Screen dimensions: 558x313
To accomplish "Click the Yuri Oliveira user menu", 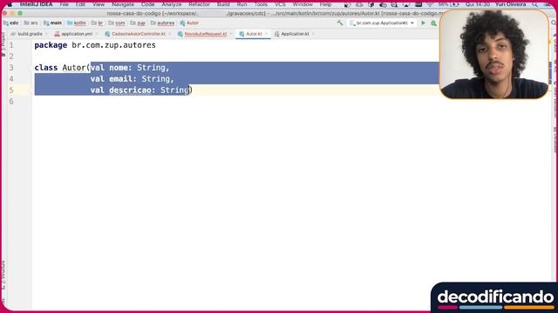I will (510, 4).
